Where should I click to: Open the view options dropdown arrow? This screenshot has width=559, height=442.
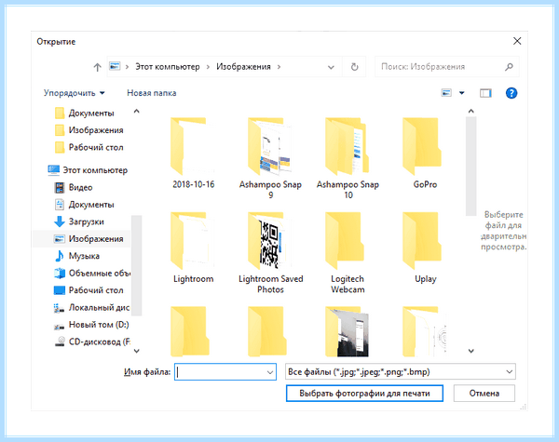click(x=462, y=93)
